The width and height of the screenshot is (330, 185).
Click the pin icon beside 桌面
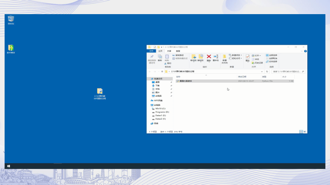[x=171, y=82]
